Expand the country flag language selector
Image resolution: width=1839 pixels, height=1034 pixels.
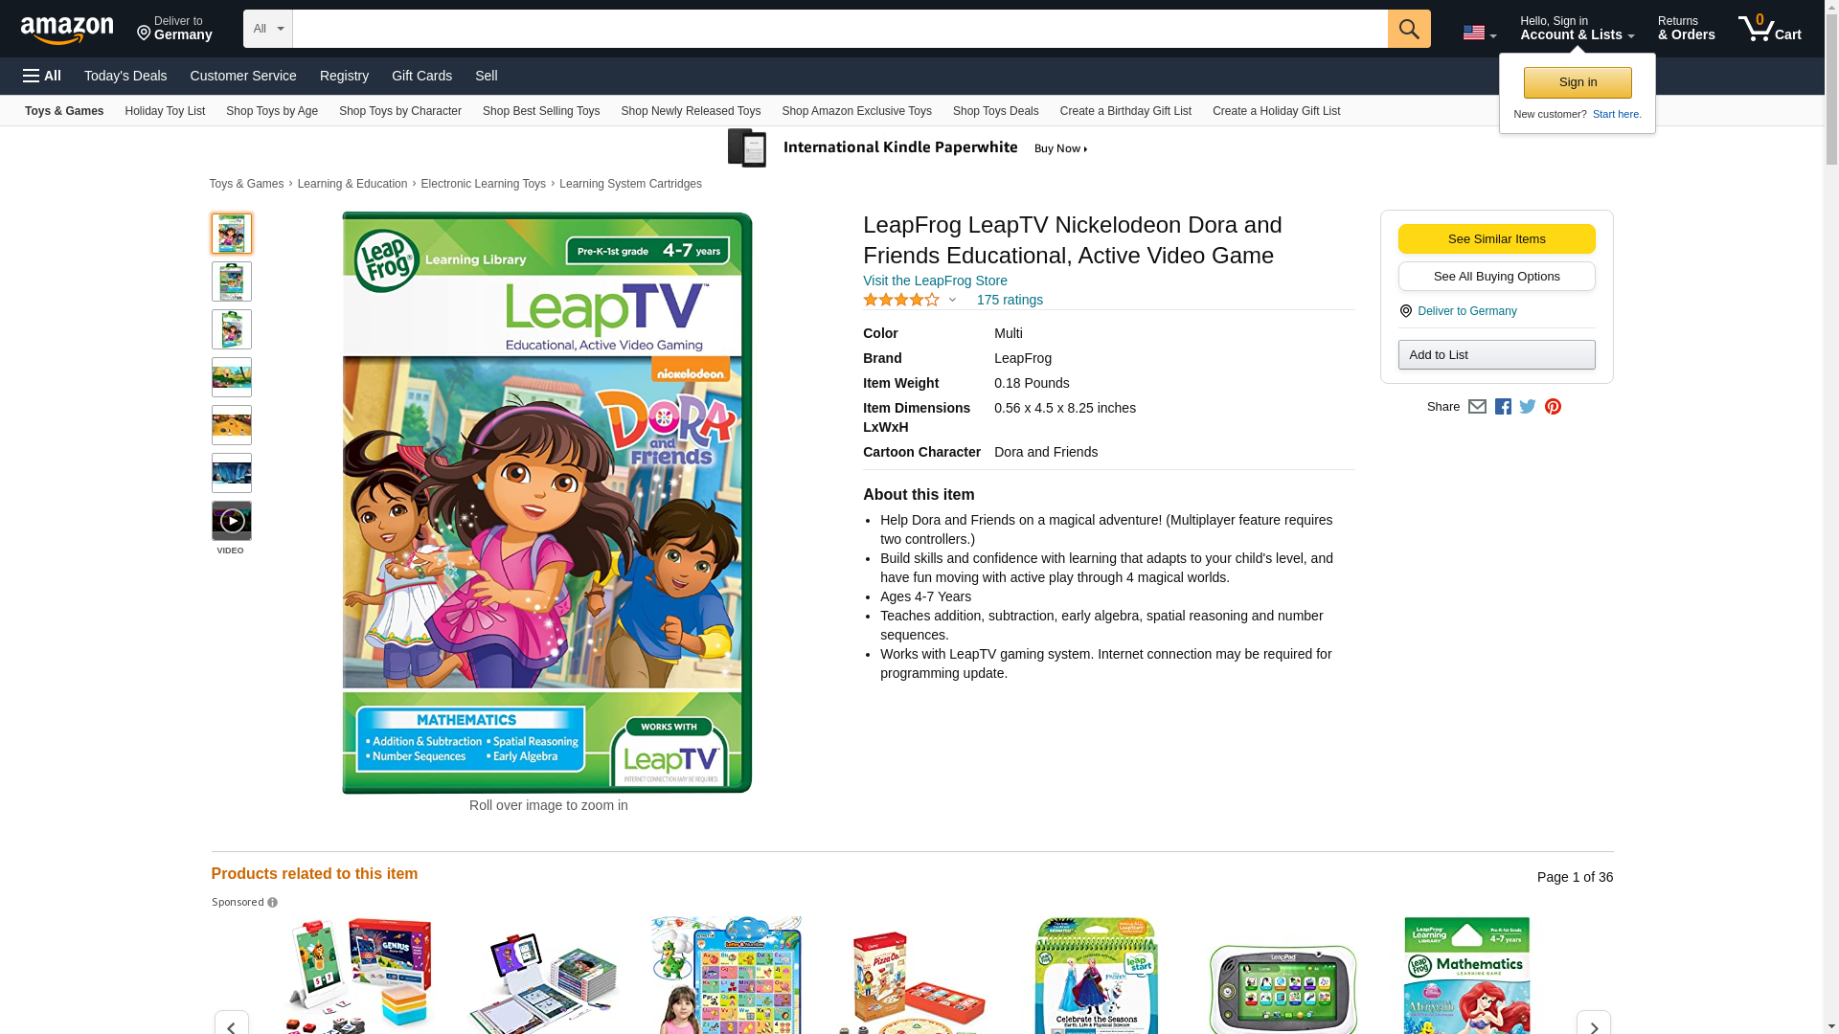point(1479,33)
